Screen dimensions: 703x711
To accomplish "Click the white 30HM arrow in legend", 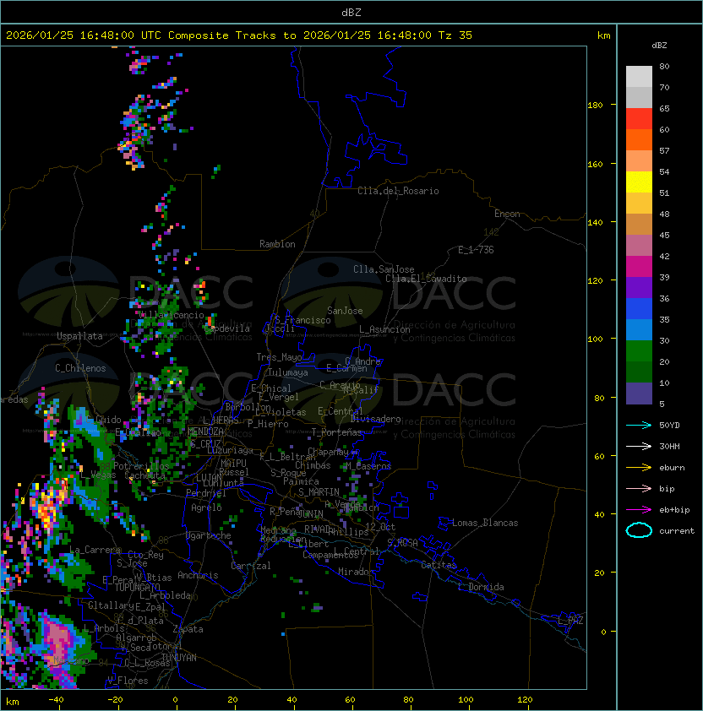I will [639, 446].
